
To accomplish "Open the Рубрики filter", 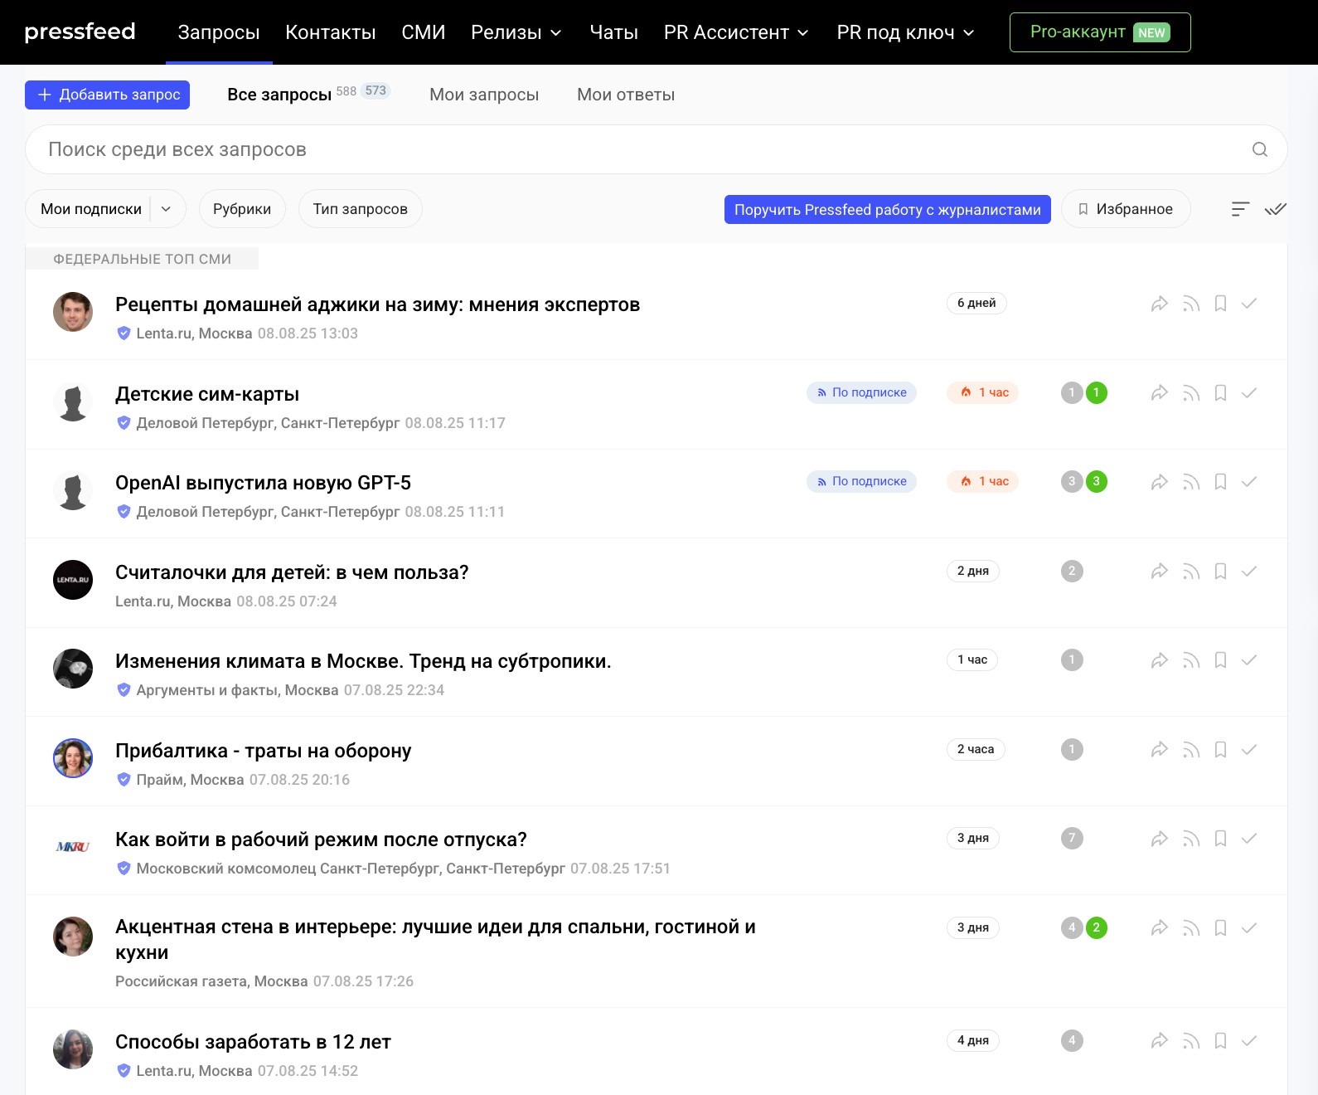I will tap(241, 209).
